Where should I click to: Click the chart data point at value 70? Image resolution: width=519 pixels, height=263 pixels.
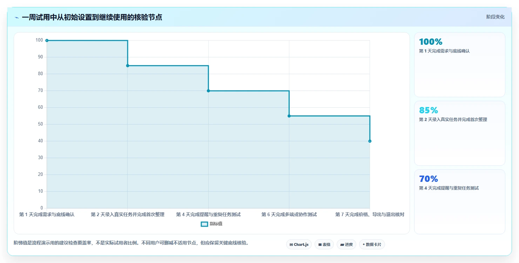click(x=208, y=91)
